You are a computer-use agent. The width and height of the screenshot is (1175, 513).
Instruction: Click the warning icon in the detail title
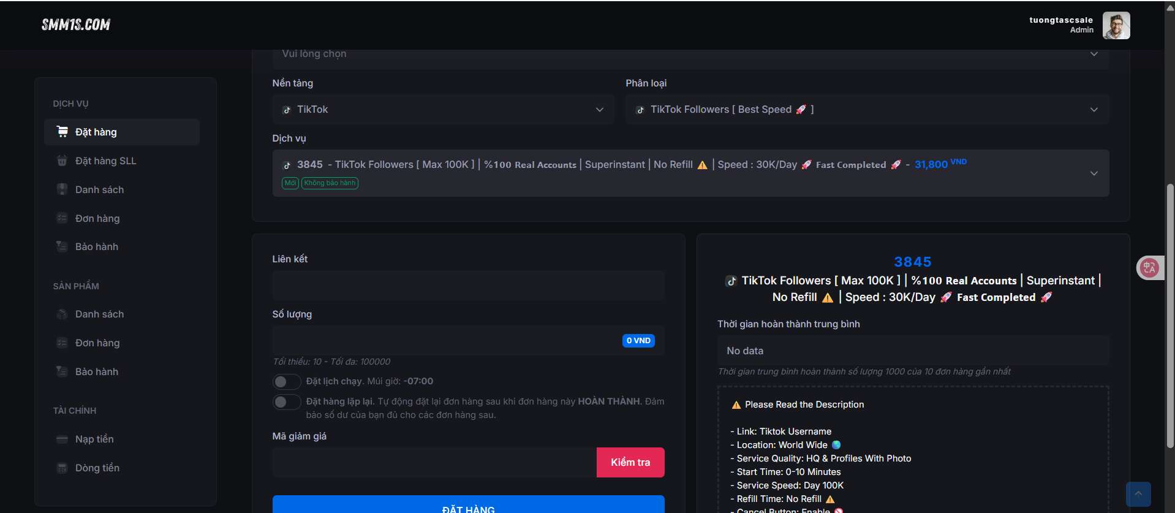[828, 297]
